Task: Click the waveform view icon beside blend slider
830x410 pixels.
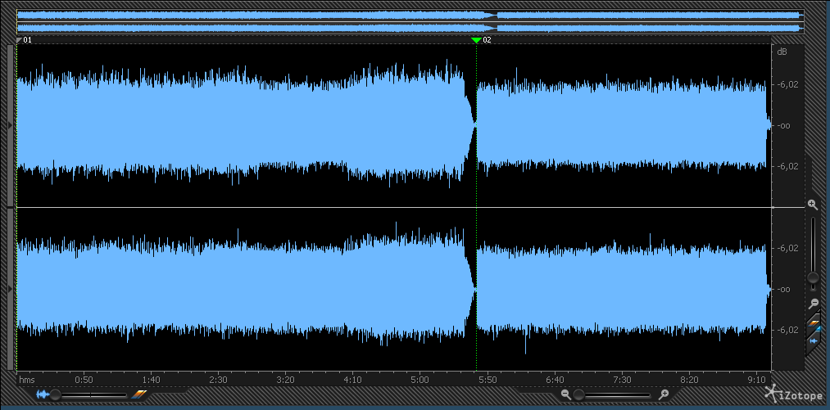Action: click(x=42, y=394)
